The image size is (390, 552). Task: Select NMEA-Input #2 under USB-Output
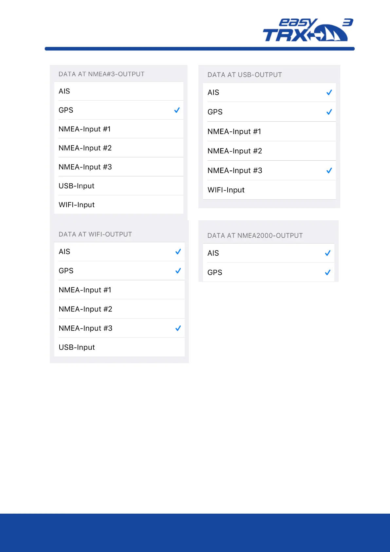[x=269, y=151]
